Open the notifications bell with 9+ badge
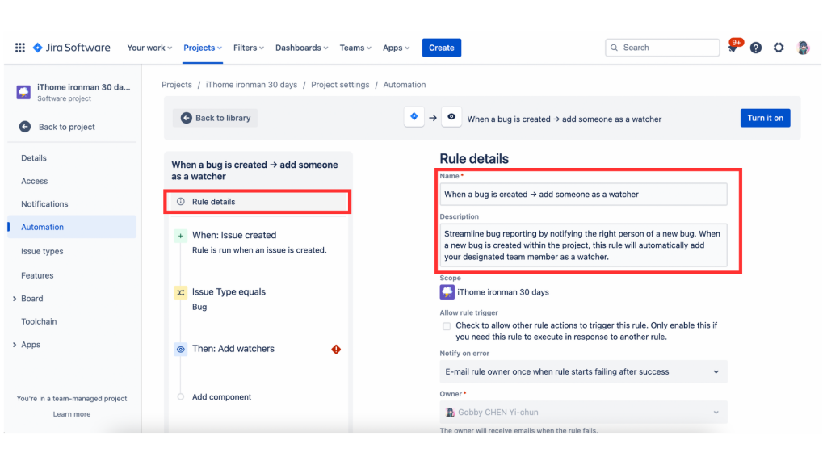This screenshot has width=827, height=465. click(x=733, y=48)
